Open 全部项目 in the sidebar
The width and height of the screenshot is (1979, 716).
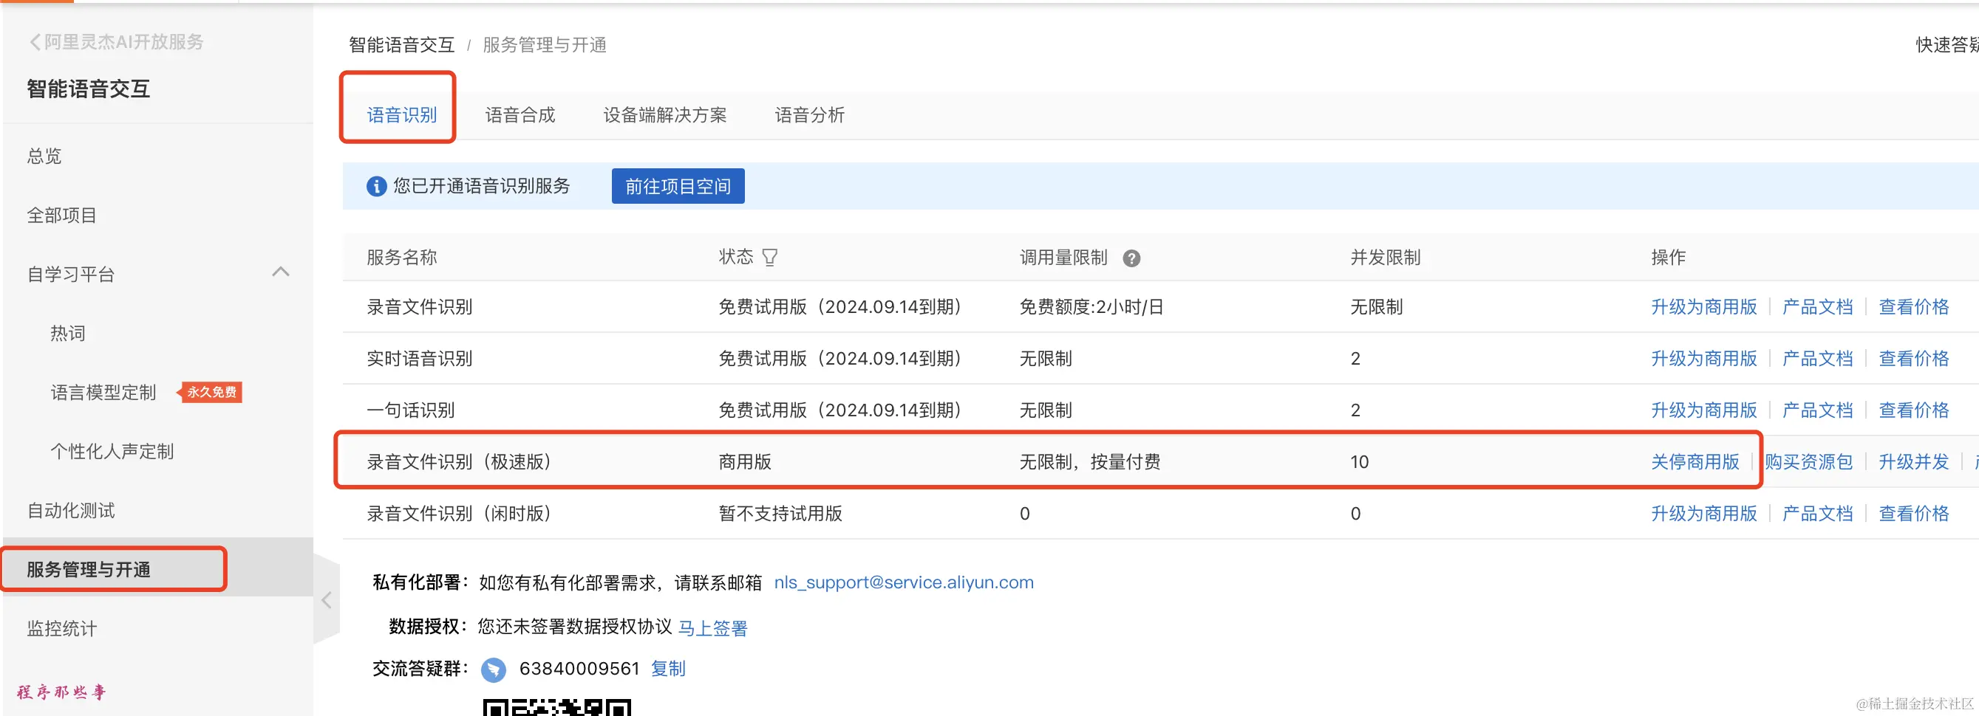(62, 215)
